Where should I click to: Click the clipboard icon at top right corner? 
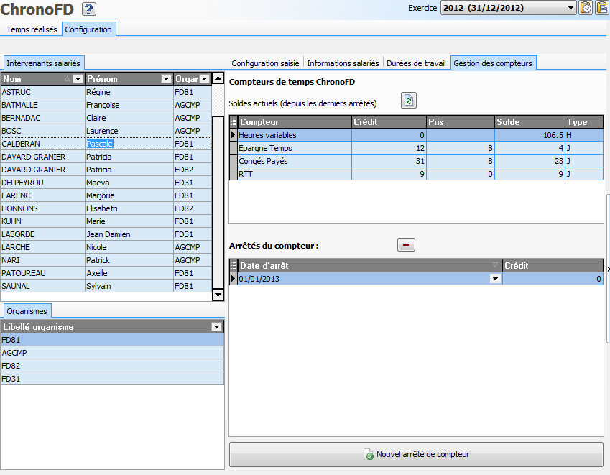tap(602, 8)
